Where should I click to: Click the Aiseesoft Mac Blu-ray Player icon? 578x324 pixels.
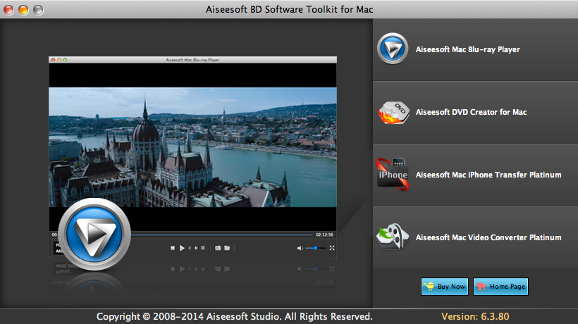point(393,49)
